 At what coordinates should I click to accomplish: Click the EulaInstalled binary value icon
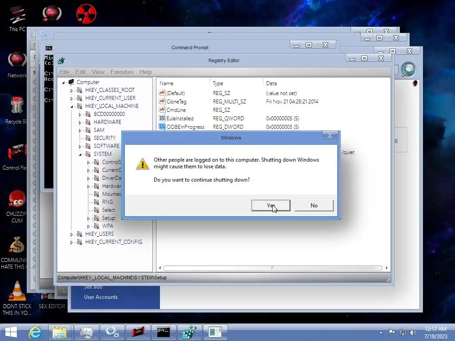pyautogui.click(x=162, y=118)
